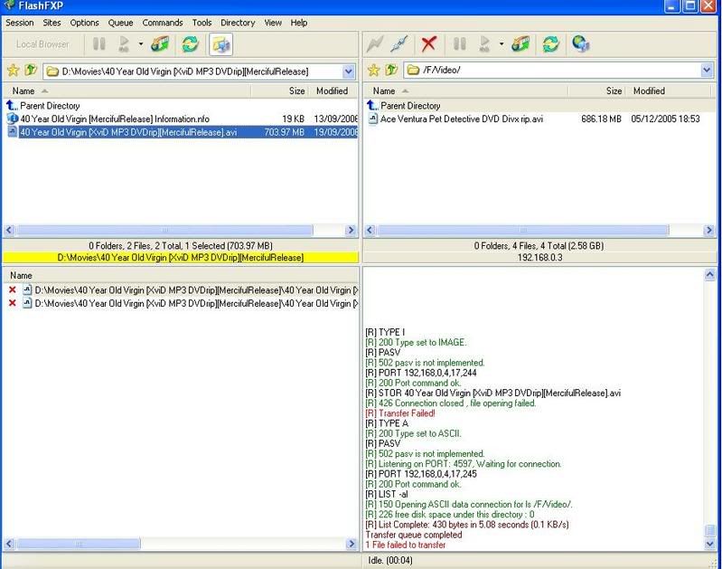Click log pane scroll down arrow

pyautogui.click(x=709, y=544)
